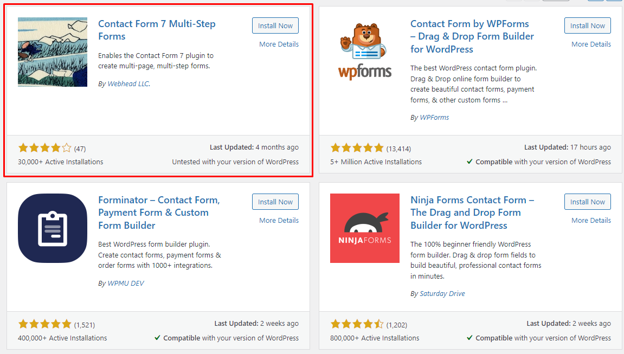
Task: Open the Contact Form 7 Multi-Step Forms title
Action: [157, 30]
